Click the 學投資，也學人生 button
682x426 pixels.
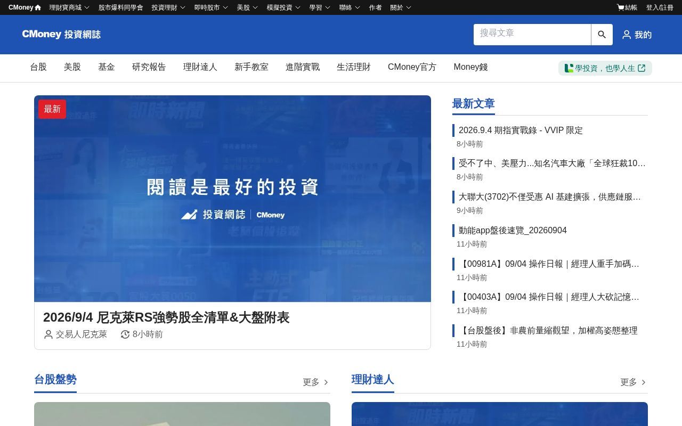[605, 68]
